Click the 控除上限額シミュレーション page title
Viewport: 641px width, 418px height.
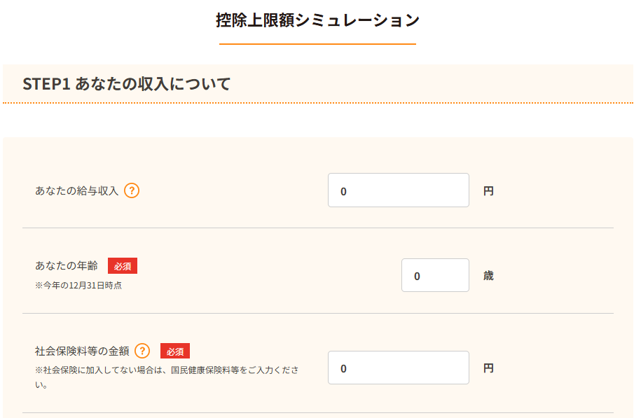317,20
